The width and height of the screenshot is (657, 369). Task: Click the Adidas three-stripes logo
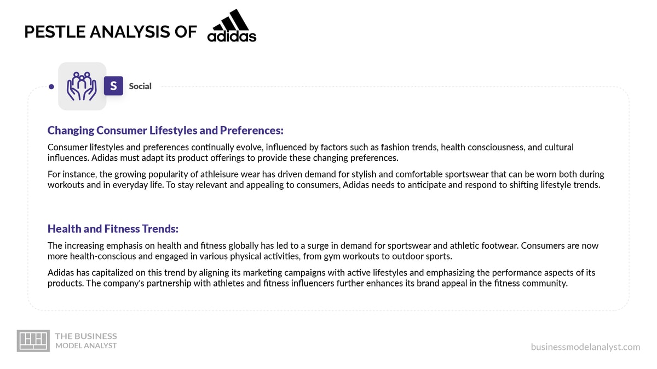(x=232, y=20)
